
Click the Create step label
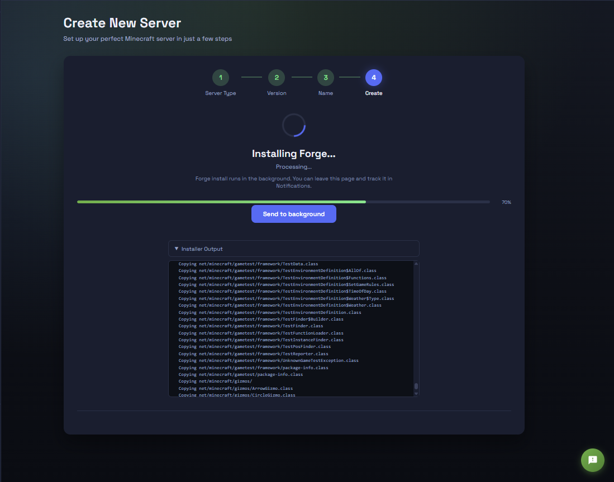pyautogui.click(x=374, y=93)
